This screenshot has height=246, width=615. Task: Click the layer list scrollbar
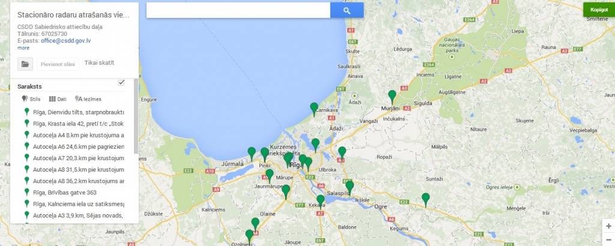136,116
